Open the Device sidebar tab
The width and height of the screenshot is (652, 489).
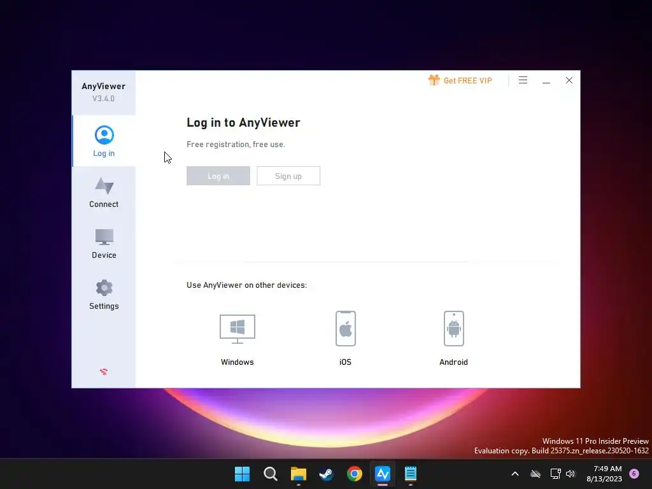point(104,244)
